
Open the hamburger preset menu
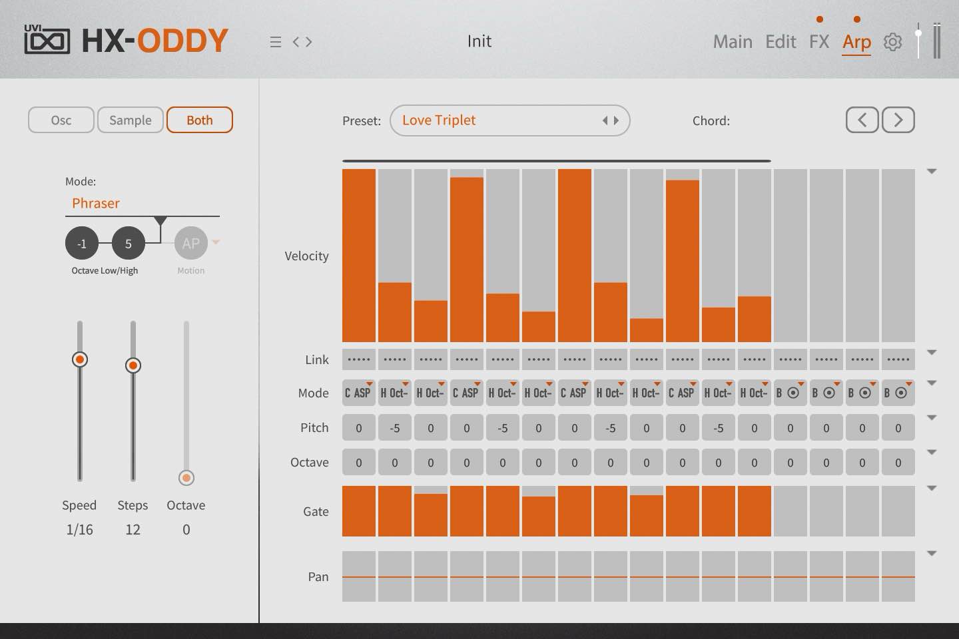[x=275, y=42]
